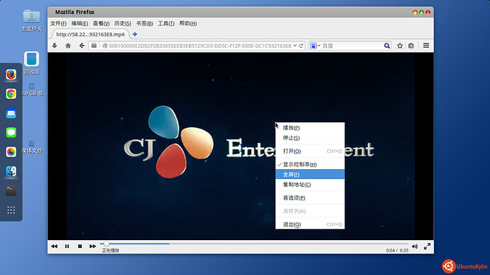
Task: Click the 正在播放 status text
Action: (111, 250)
